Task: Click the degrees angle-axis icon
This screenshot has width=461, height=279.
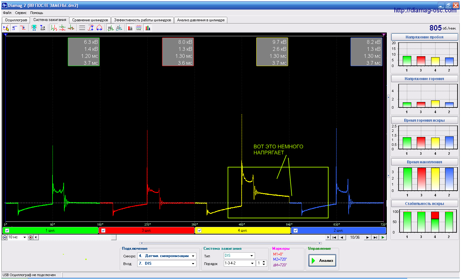Action: coord(119,28)
